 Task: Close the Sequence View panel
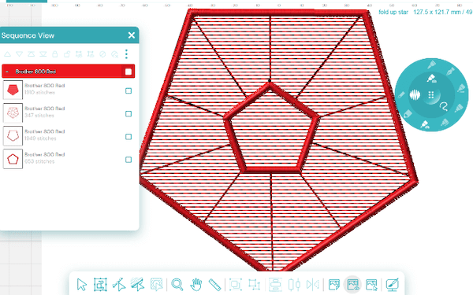132,35
